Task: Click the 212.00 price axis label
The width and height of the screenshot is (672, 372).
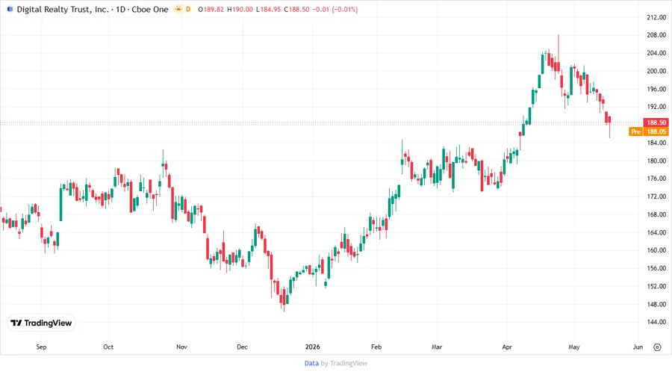Action: [656, 17]
